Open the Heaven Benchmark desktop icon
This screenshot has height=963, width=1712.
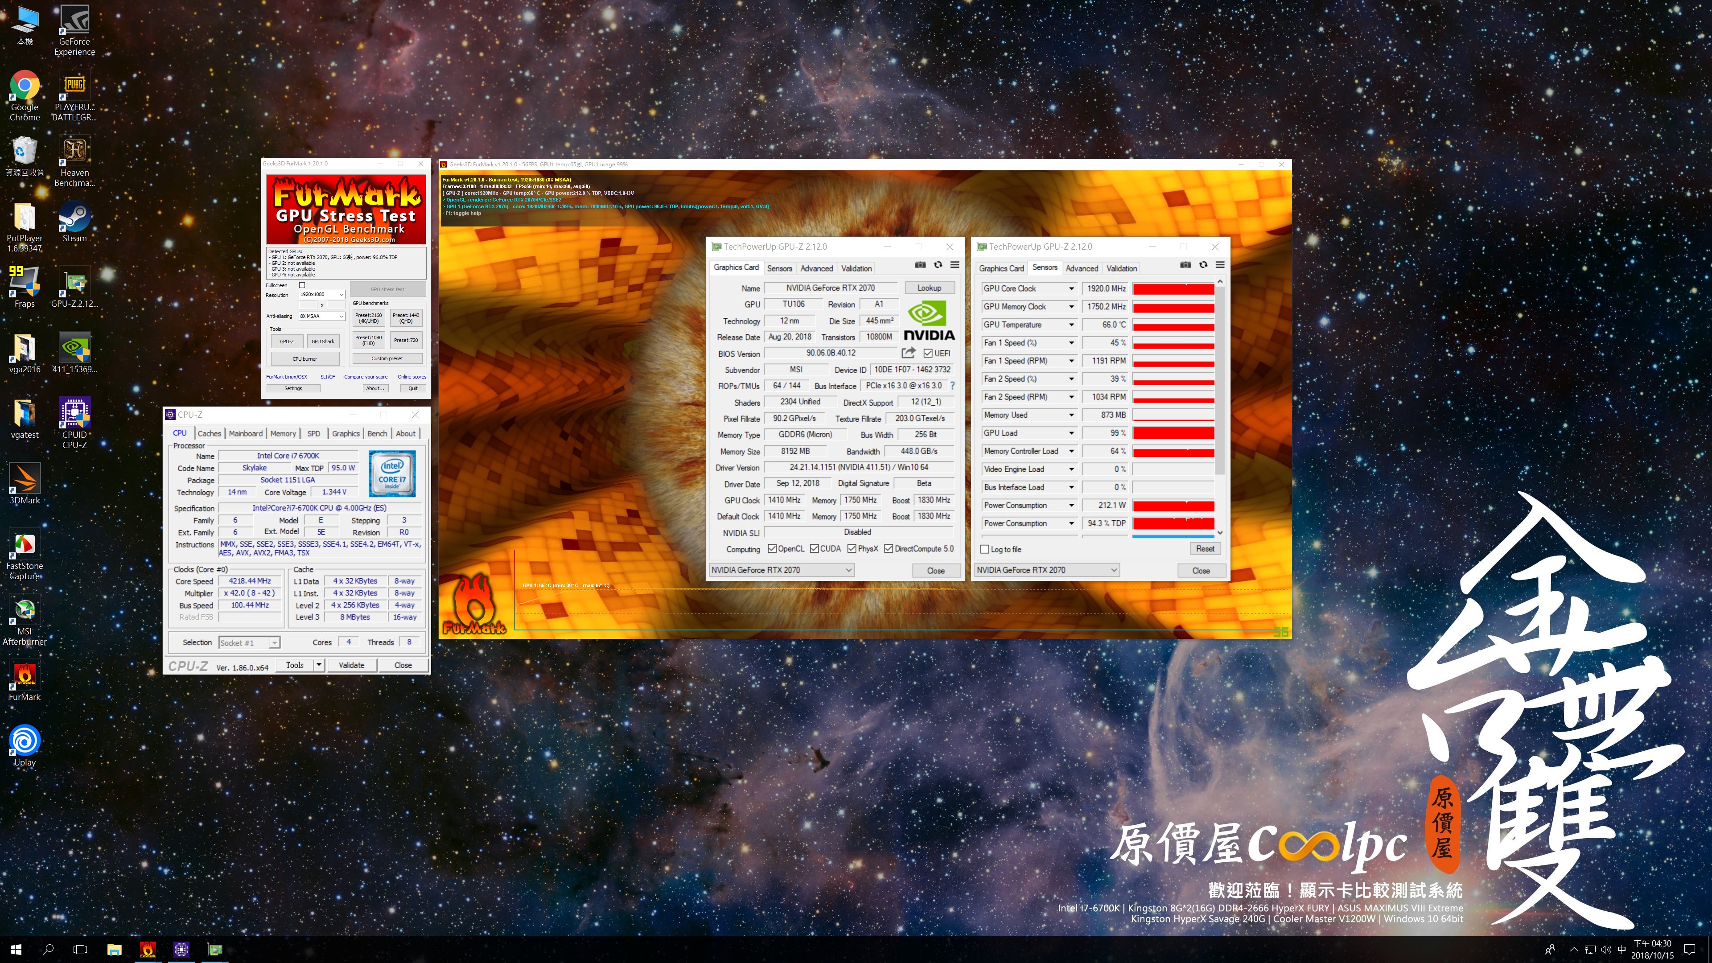point(74,161)
